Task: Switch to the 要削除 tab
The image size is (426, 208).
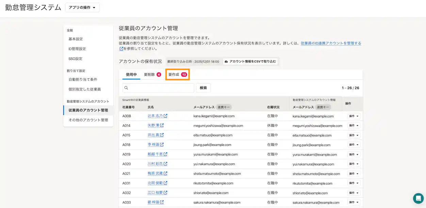Action: click(x=149, y=74)
